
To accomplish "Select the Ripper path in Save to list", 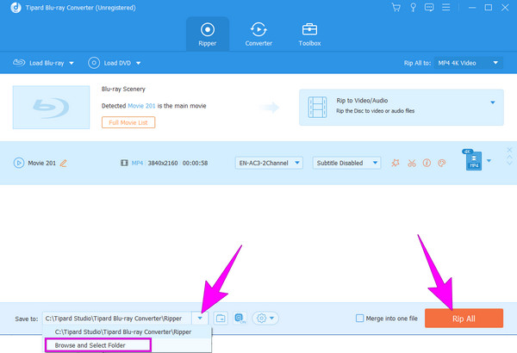I will 128,331.
